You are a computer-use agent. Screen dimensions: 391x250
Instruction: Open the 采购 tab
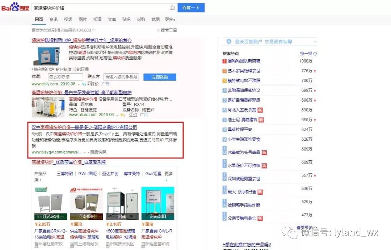(x=141, y=20)
